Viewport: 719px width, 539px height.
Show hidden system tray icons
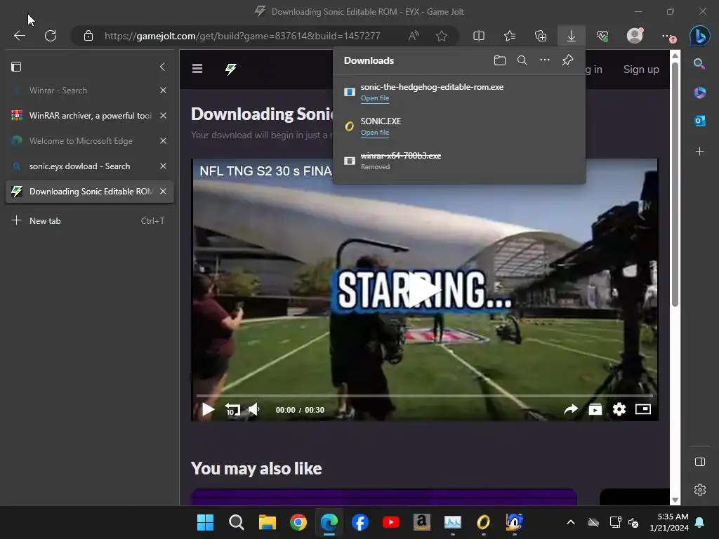(x=570, y=522)
